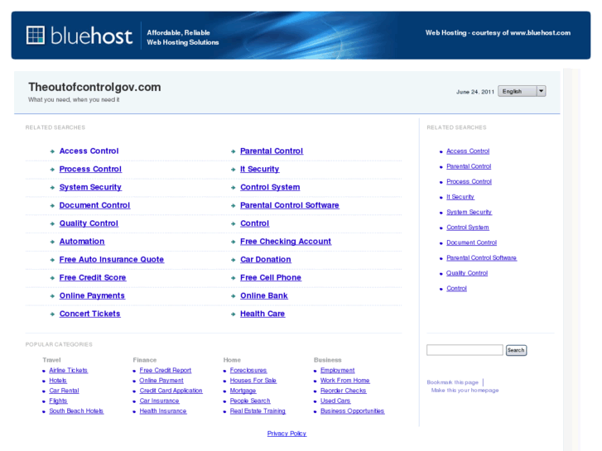
Task: Open the Free Checking Account link
Action: (x=286, y=242)
